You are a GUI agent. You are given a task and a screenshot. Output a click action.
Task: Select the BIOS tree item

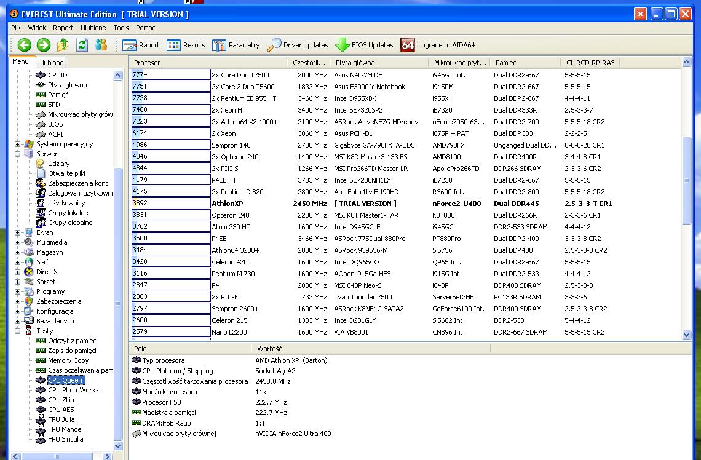tap(55, 124)
